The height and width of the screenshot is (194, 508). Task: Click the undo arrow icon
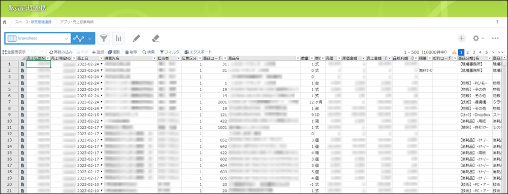[x=33, y=52]
